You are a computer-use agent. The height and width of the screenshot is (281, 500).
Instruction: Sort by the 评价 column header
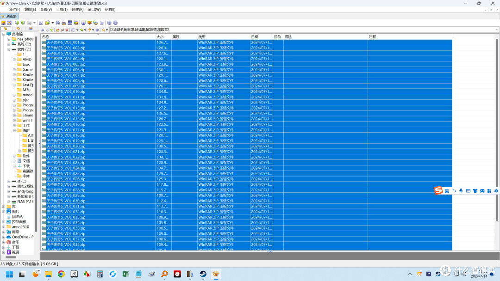[x=278, y=37]
